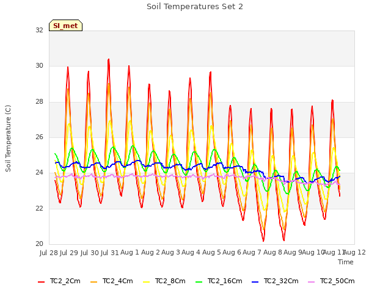
Task: Click the Jul 28 x-axis tick label
Action: 49,253
